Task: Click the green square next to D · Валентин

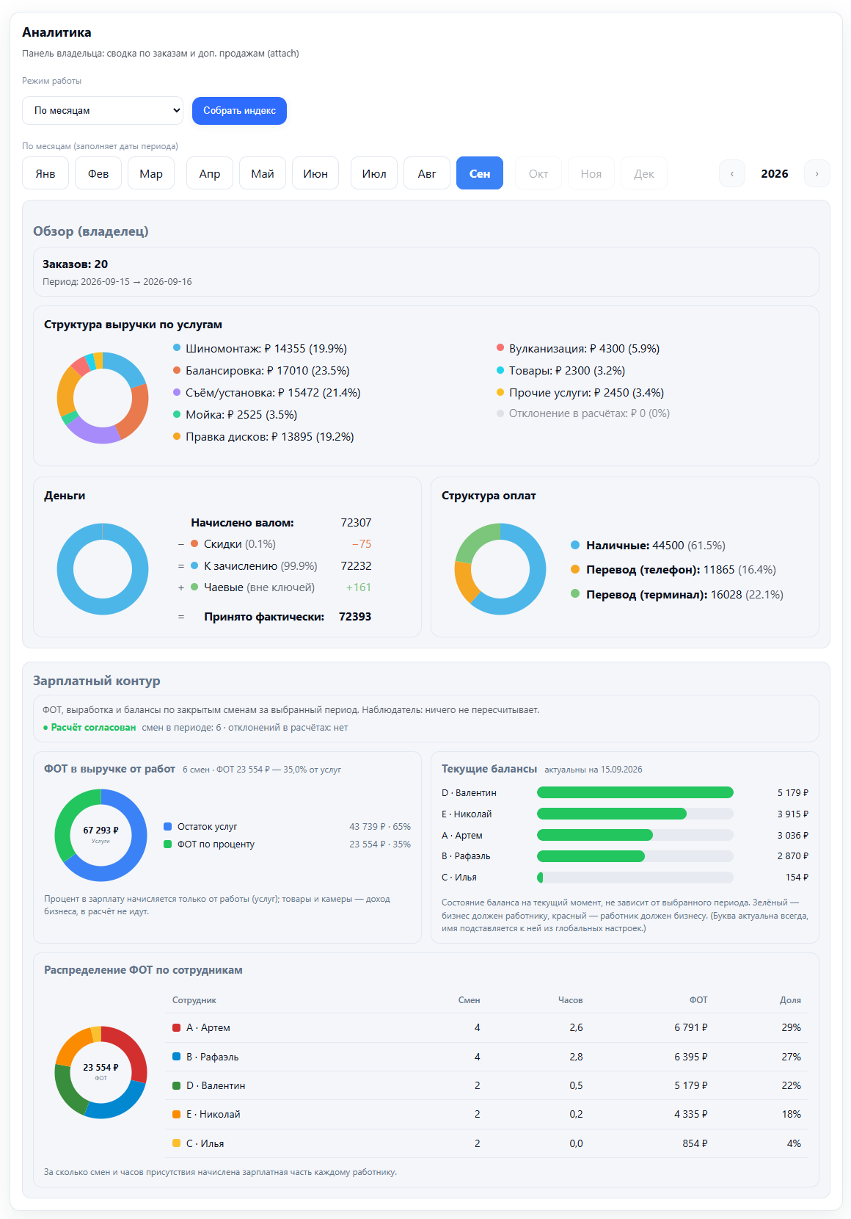Action: coord(176,1085)
